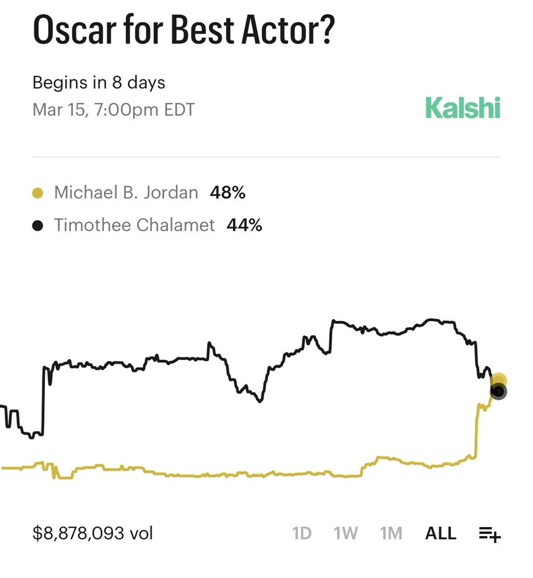The image size is (533, 578).
Task: Click the 44% odds value
Action: pyautogui.click(x=244, y=225)
